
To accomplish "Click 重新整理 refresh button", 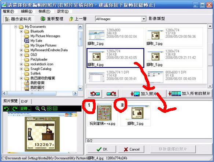I will point(52,19).
